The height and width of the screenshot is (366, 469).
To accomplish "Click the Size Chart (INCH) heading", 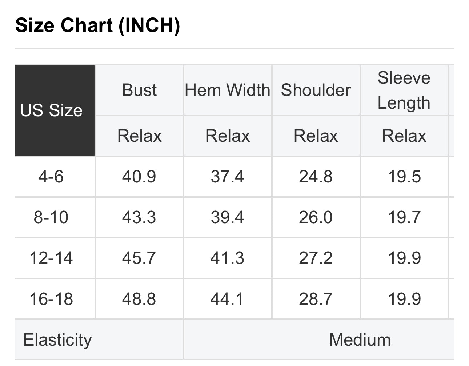I will (x=97, y=25).
